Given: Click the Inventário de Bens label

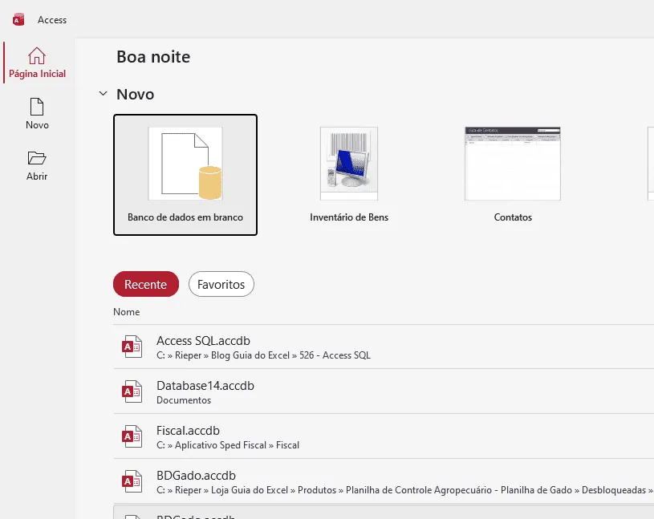Looking at the screenshot, I should [349, 217].
